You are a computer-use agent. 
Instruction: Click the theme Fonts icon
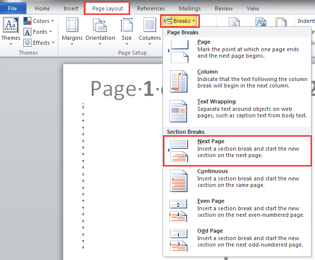[x=28, y=32]
